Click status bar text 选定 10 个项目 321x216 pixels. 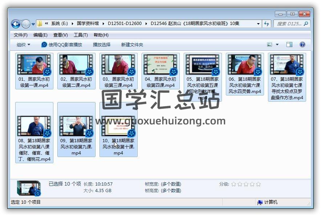tap(25, 202)
